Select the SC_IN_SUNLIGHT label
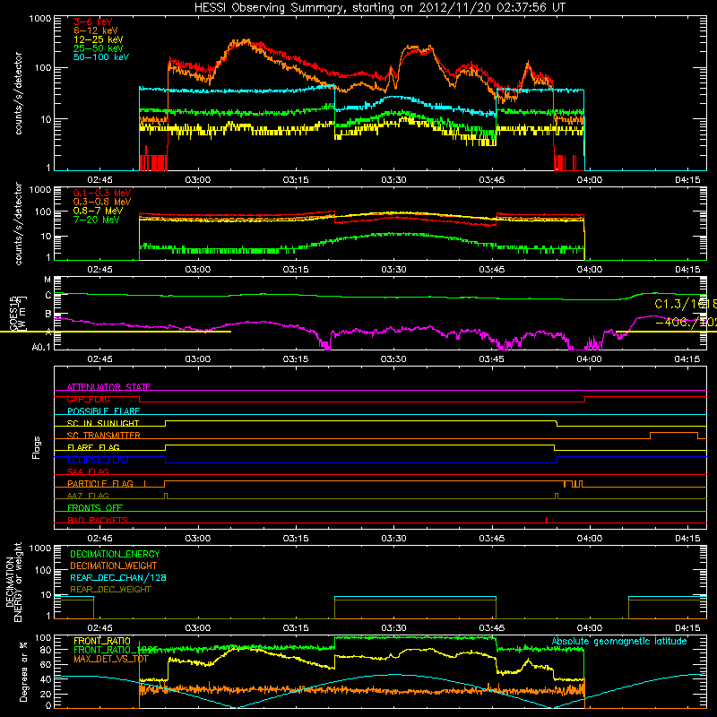This screenshot has height=717, width=717. [103, 423]
